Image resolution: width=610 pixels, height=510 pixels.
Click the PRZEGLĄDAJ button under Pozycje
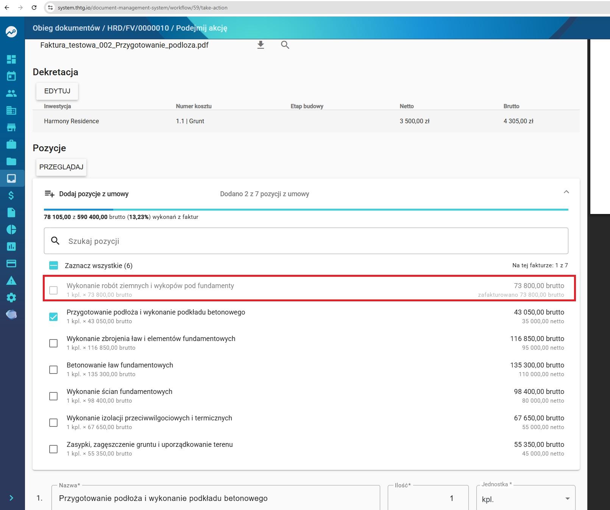click(x=61, y=167)
